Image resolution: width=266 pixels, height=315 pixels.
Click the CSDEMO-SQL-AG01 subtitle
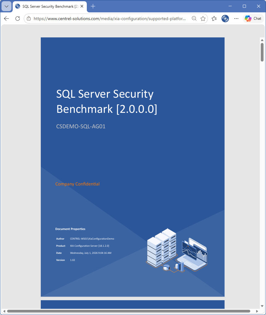click(81, 126)
